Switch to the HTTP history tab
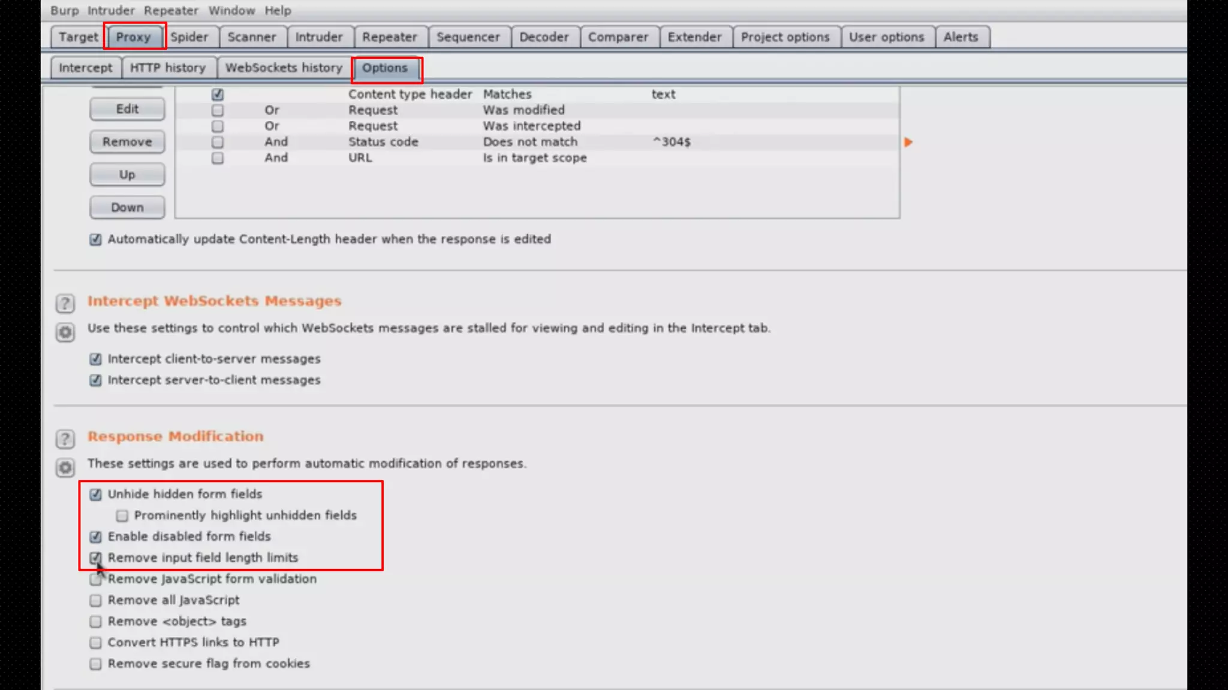1228x690 pixels. coord(167,68)
